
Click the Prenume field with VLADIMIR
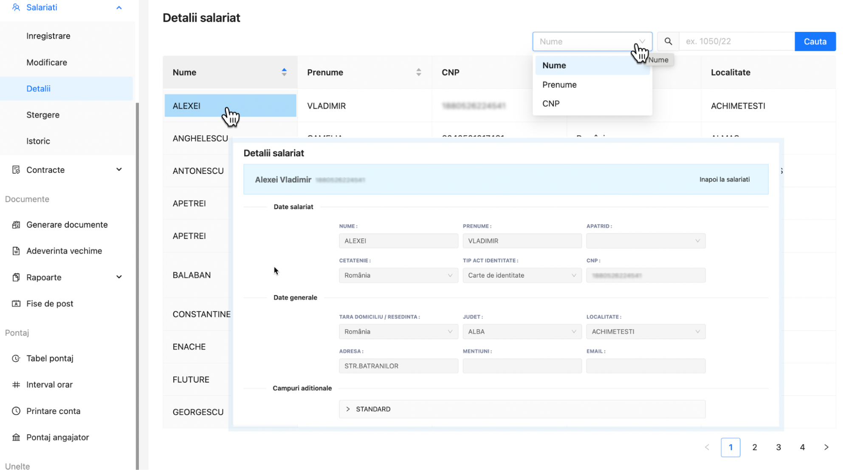(522, 241)
